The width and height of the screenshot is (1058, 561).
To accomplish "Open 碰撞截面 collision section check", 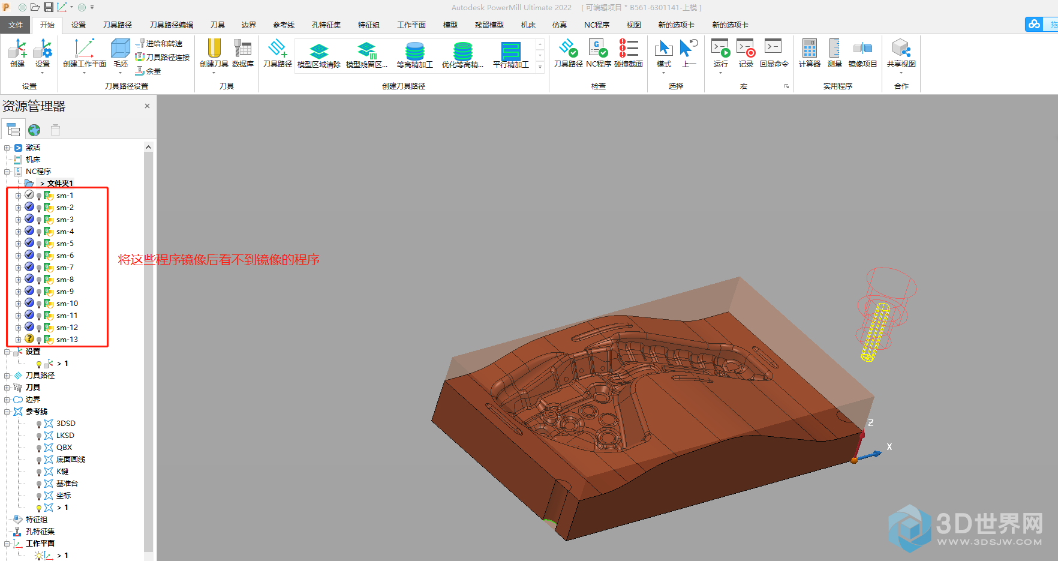I will point(629,53).
